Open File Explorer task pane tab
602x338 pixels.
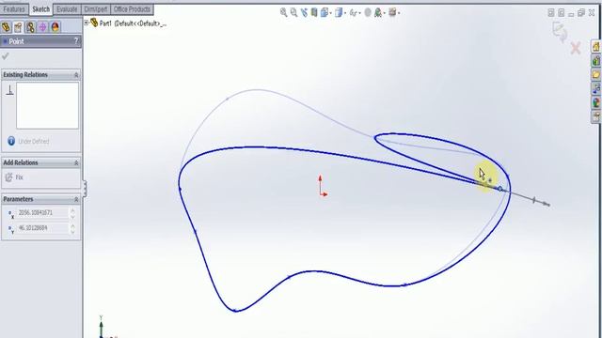596,74
